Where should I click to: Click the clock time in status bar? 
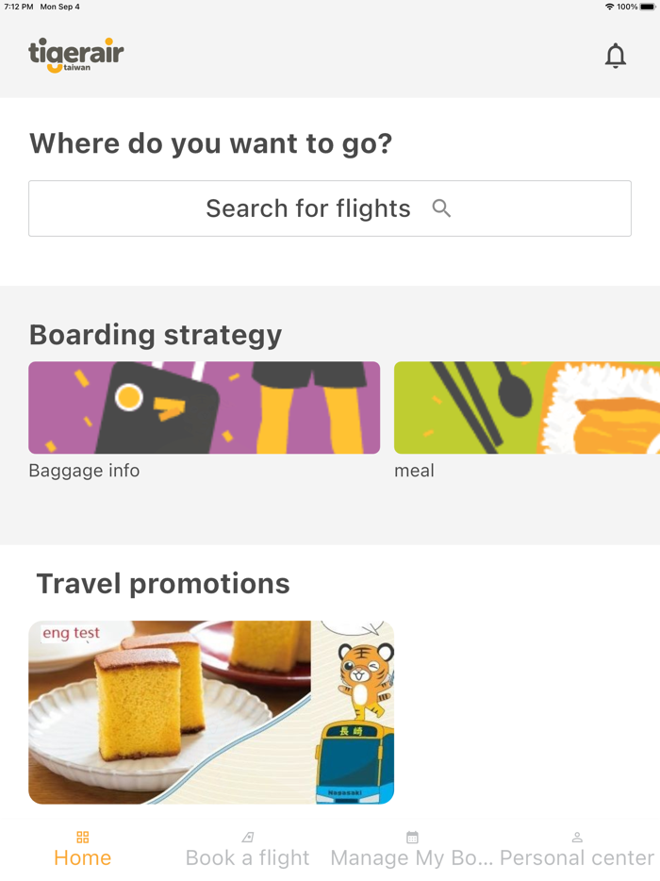point(19,6)
